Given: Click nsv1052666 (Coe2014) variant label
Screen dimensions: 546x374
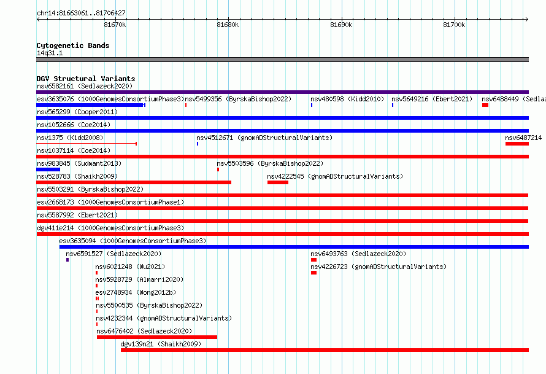Looking at the screenshot, I should tap(74, 125).
